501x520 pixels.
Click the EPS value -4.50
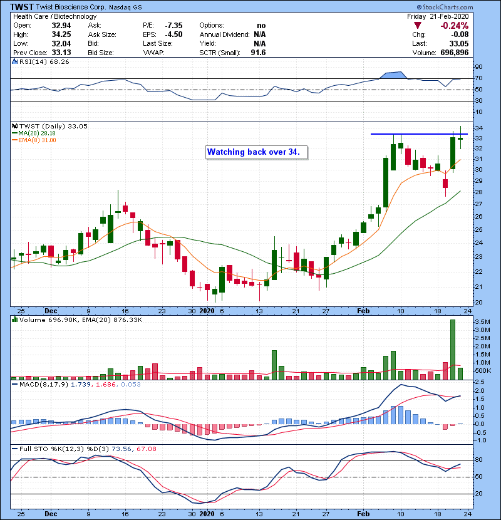[x=173, y=34]
